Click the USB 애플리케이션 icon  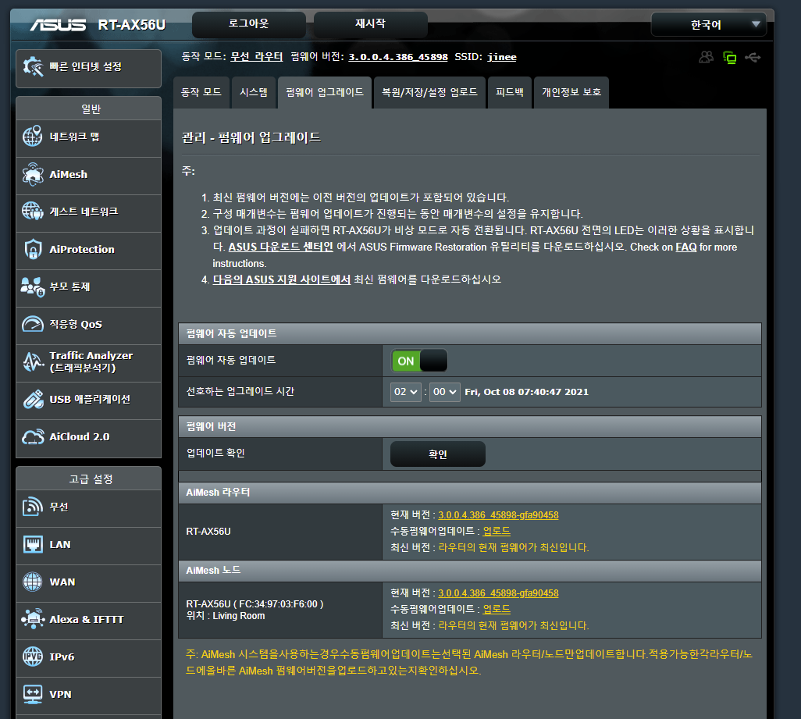tap(33, 400)
